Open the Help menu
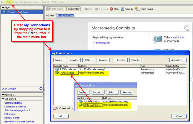Image resolution: width=193 pixels, height=124 pixels. (62, 2)
